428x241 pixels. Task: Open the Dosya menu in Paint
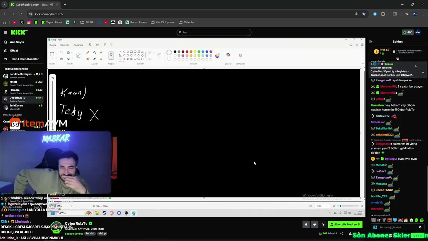click(x=53, y=45)
